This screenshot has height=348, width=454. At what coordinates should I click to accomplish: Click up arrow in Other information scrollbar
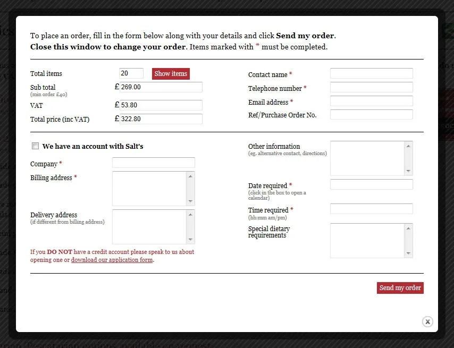point(408,146)
